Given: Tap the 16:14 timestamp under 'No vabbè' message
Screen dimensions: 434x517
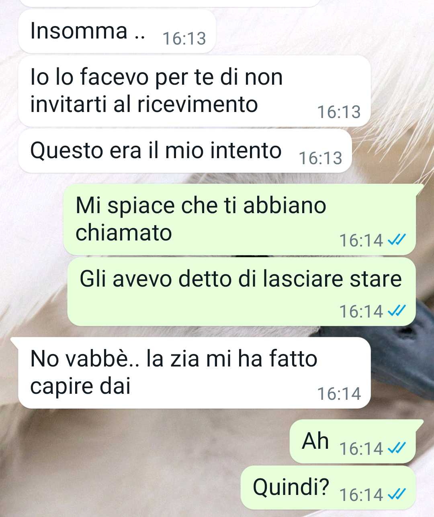Looking at the screenshot, I should point(339,394).
